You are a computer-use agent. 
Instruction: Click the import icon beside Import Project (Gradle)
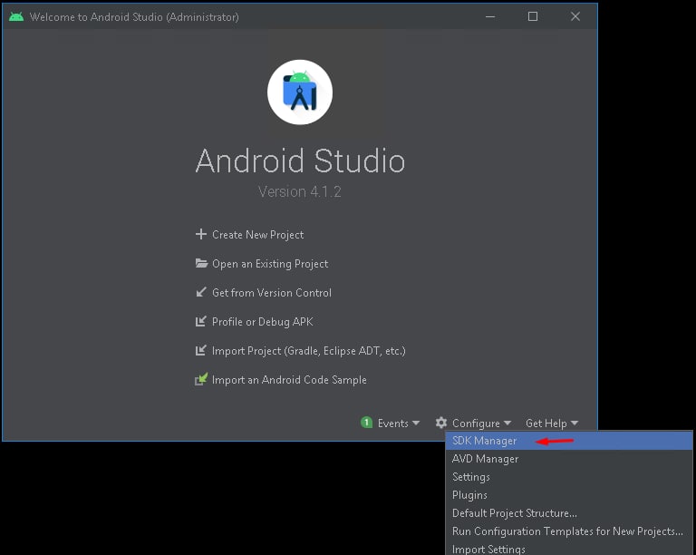pos(201,350)
